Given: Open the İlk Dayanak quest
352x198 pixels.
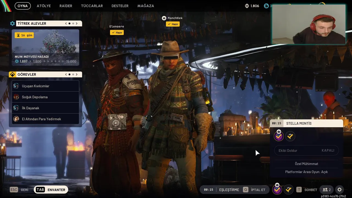Looking at the screenshot, I should pyautogui.click(x=45, y=108).
